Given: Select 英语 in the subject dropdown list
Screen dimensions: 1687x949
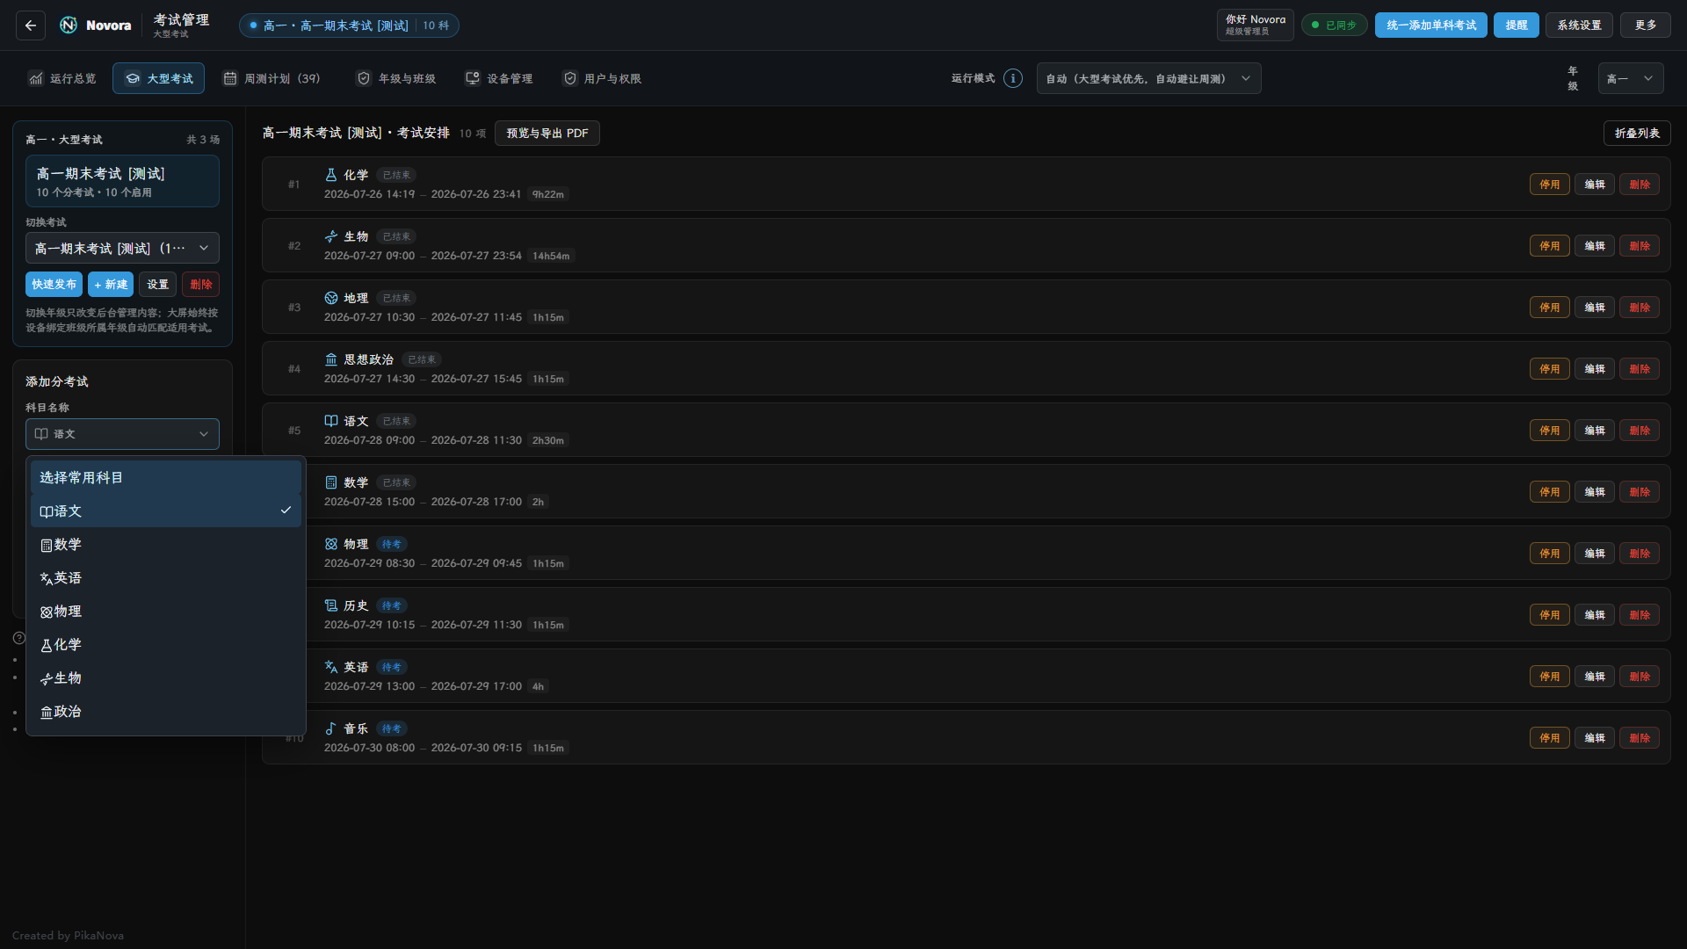Looking at the screenshot, I should (x=166, y=578).
